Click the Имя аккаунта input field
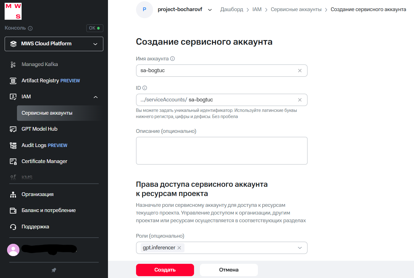The width and height of the screenshot is (414, 278). 221,71
